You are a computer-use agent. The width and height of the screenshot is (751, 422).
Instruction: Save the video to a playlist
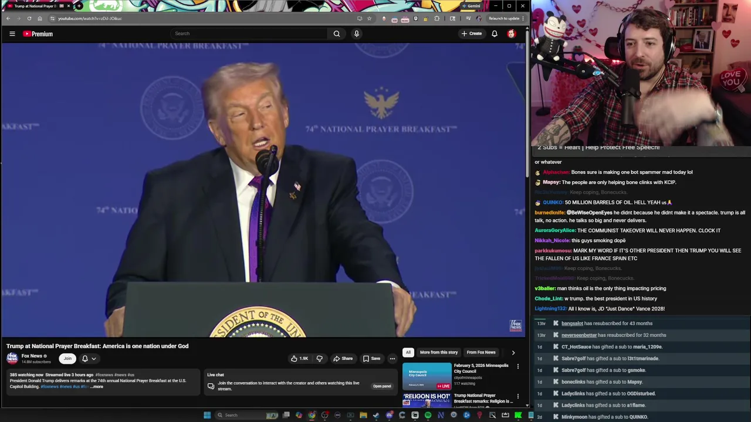click(371, 359)
